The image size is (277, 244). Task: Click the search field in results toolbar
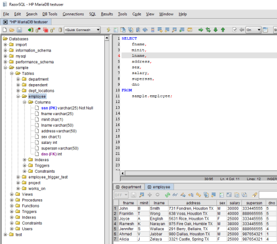coord(268,195)
